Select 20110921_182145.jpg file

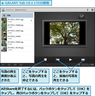click(x=17, y=49)
